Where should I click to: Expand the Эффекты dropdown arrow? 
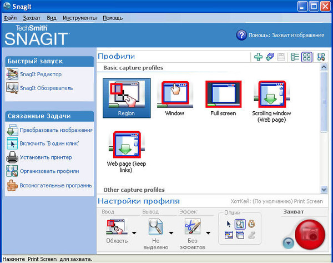(x=208, y=233)
